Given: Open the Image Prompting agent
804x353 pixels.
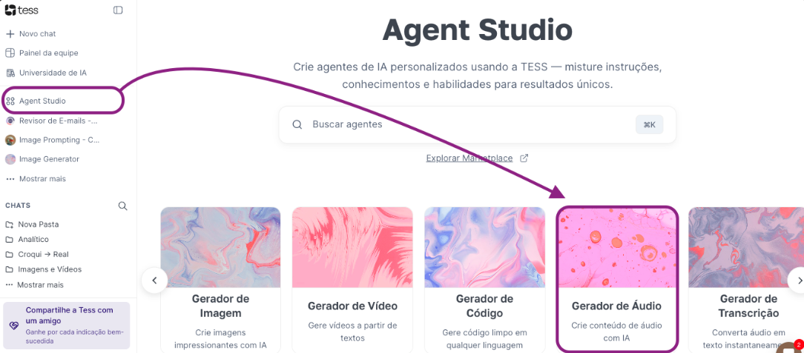Looking at the screenshot, I should tap(53, 140).
